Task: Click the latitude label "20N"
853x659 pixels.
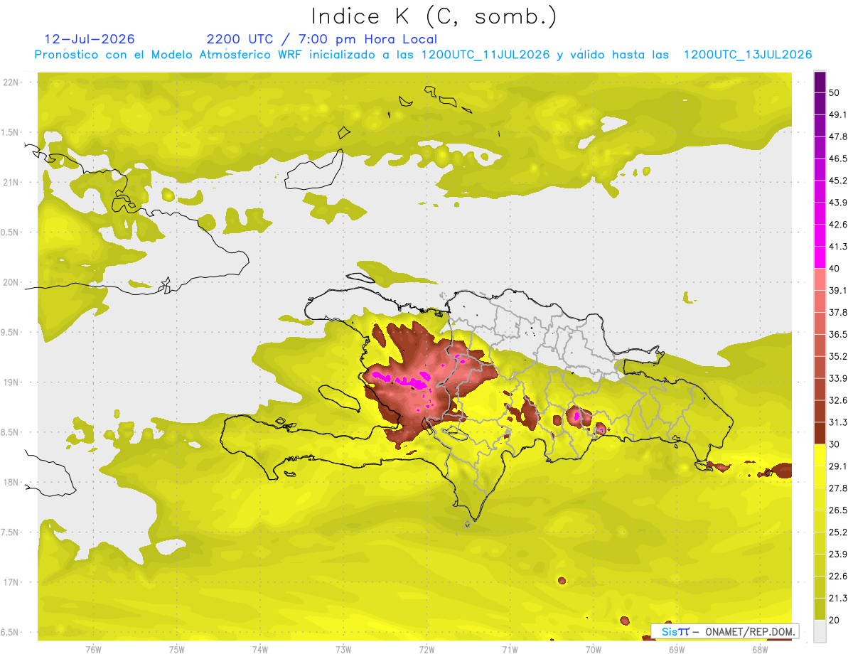Action: 11,282
